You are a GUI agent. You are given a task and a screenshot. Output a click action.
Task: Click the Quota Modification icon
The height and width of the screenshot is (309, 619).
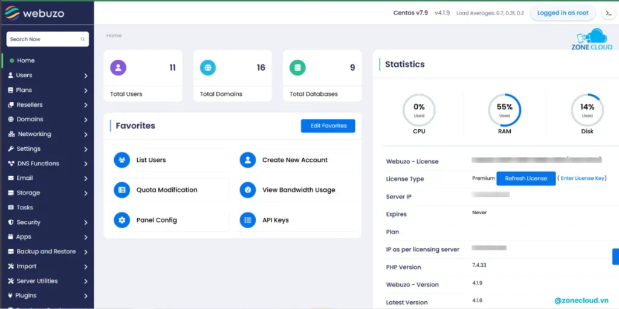(x=122, y=190)
